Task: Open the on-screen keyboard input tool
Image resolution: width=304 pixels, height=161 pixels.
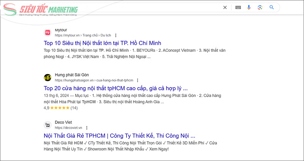Action: 238,8
